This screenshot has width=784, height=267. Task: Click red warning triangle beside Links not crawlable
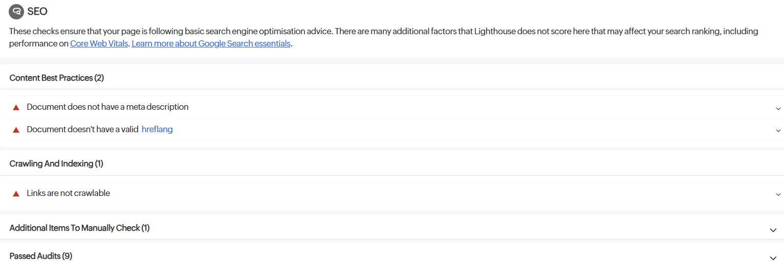click(16, 193)
